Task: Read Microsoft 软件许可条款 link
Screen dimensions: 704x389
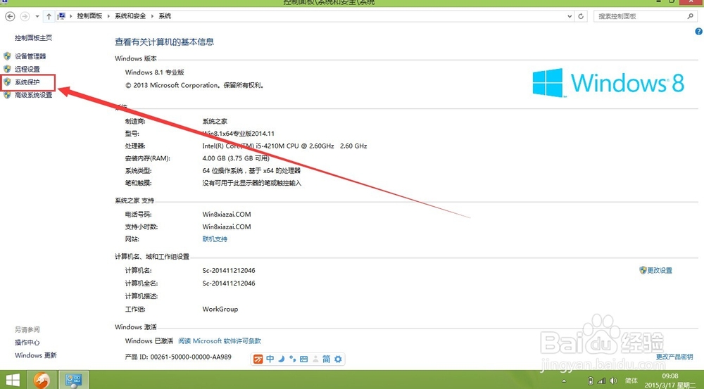Action: pos(220,341)
